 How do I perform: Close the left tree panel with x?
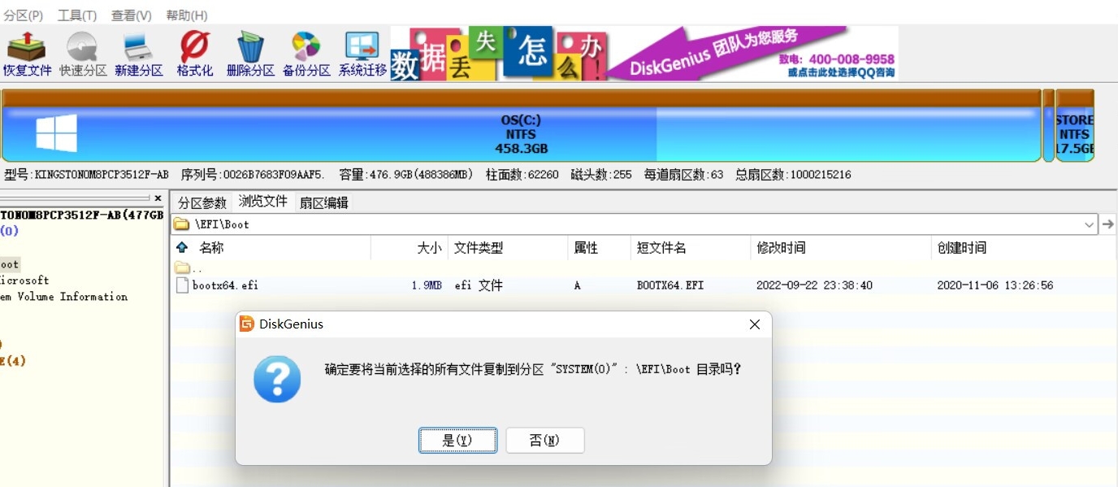(158, 198)
